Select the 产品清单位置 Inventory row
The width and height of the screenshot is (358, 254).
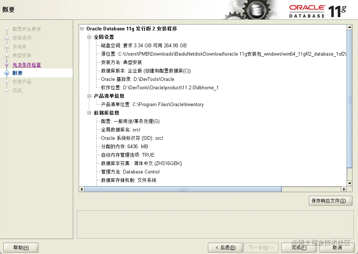tap(152, 105)
